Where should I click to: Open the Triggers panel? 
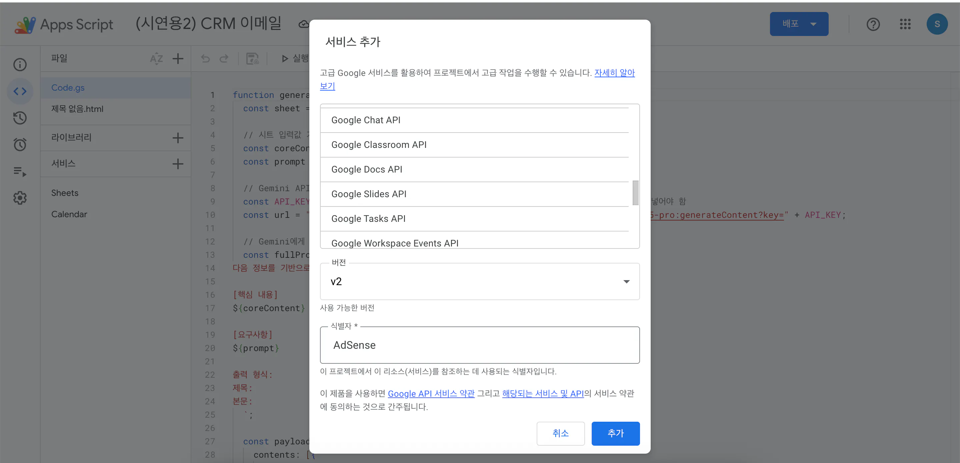[x=20, y=145]
